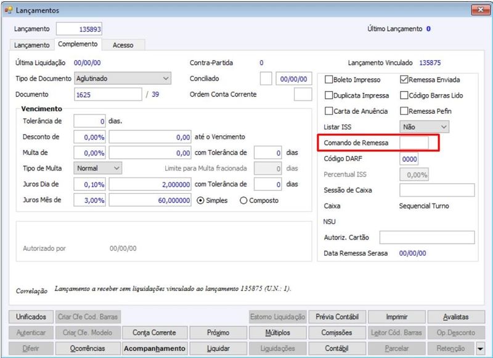Open the Acesso tab
This screenshot has height=358, width=493.
point(123,45)
